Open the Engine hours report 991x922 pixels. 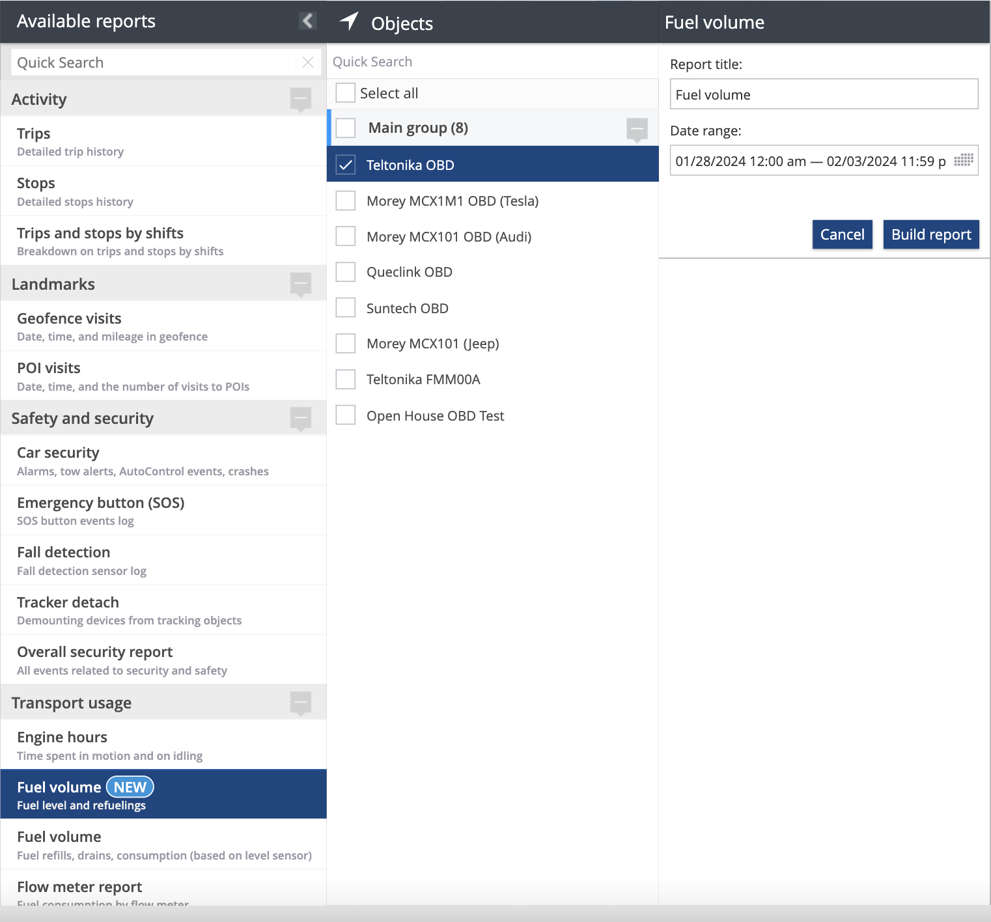[x=163, y=745]
